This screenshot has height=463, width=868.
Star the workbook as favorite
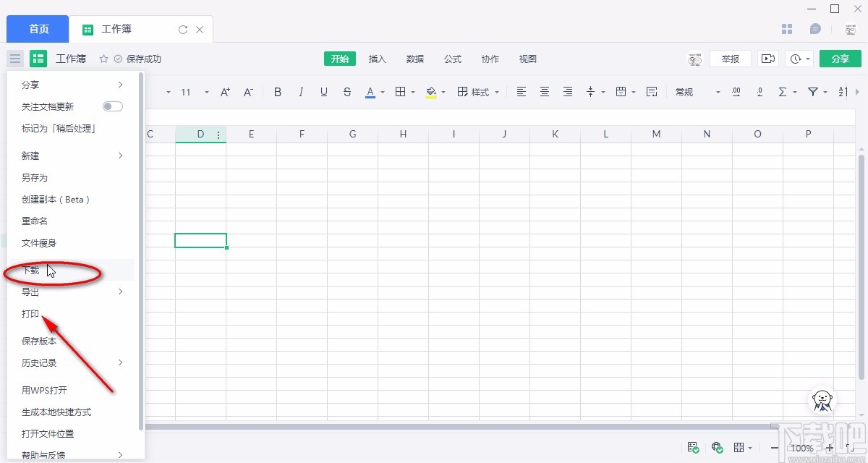pyautogui.click(x=103, y=59)
